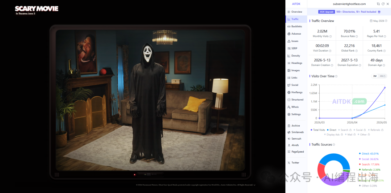This screenshot has height=193, width=391.
Task: Click the help icon after May 2026
Action: (386, 21)
